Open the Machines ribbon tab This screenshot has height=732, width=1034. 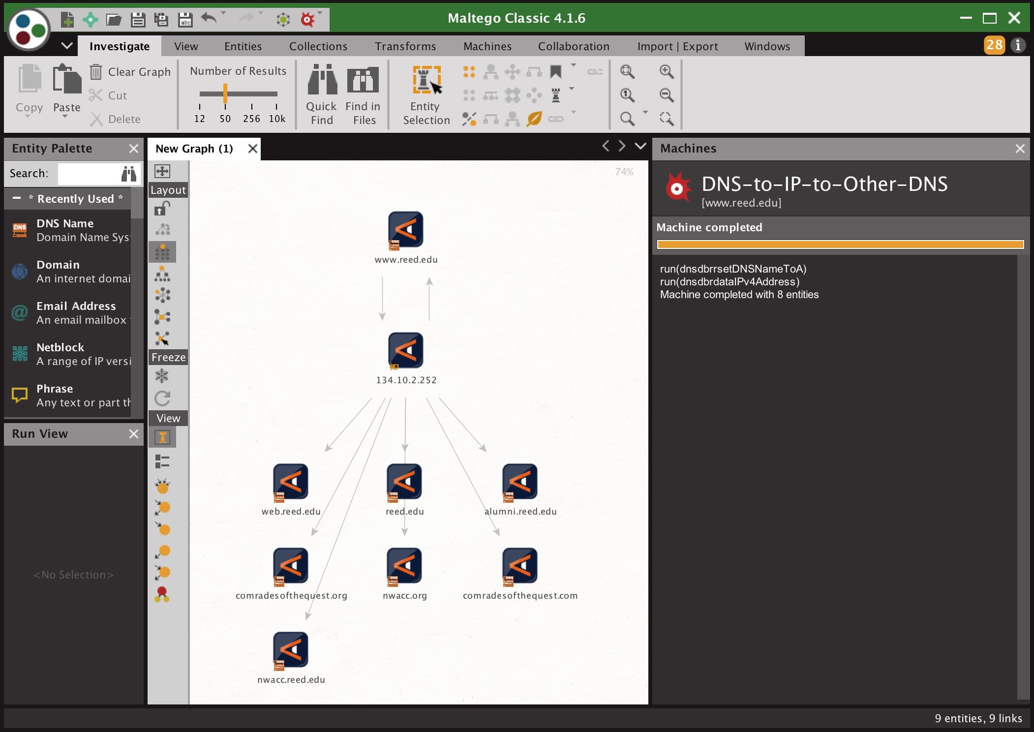click(x=487, y=46)
